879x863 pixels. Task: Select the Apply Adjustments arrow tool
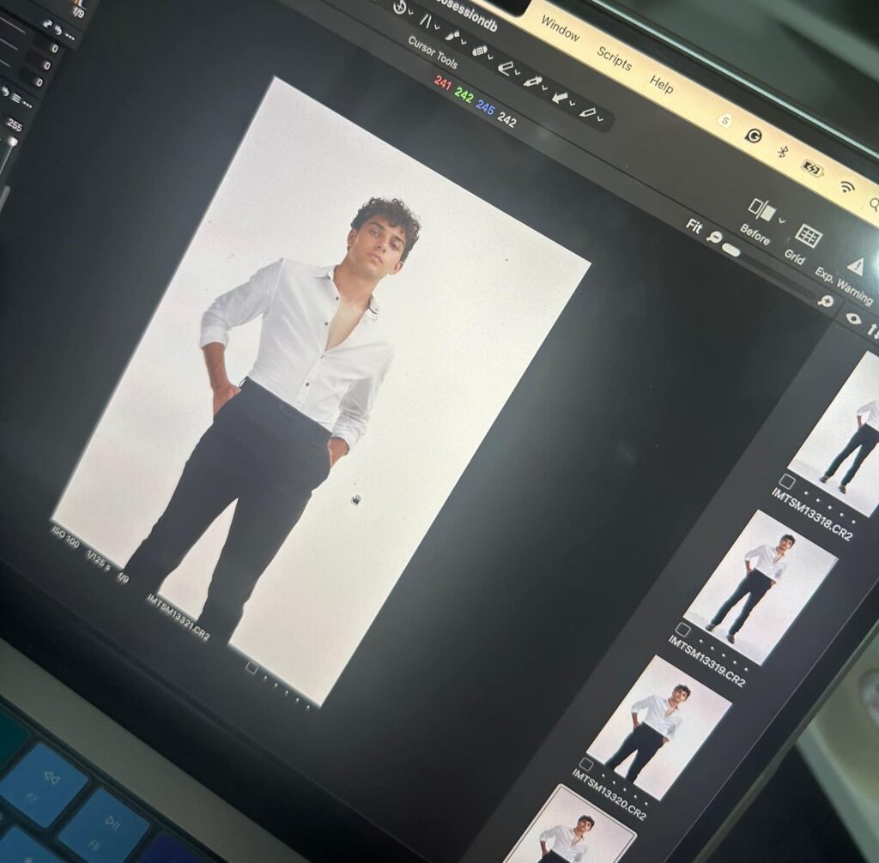tap(559, 98)
